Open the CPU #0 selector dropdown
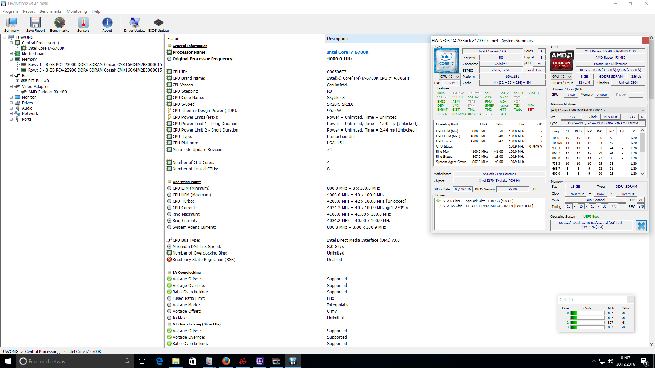The width and height of the screenshot is (655, 368). 449,77
